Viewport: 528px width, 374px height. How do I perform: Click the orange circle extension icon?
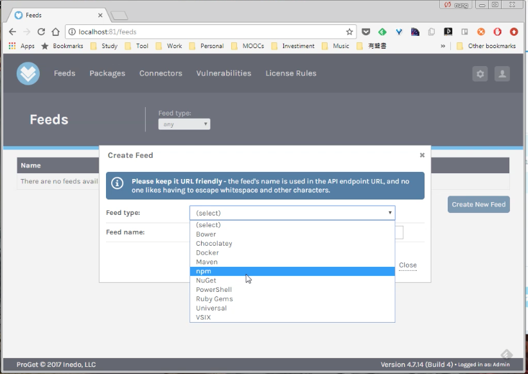pyautogui.click(x=481, y=31)
